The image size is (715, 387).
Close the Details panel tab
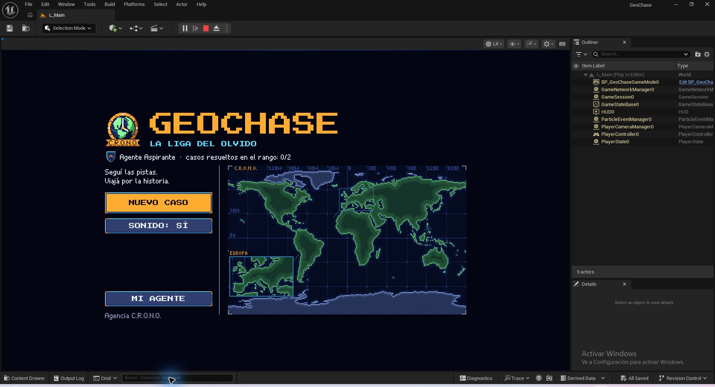625,284
